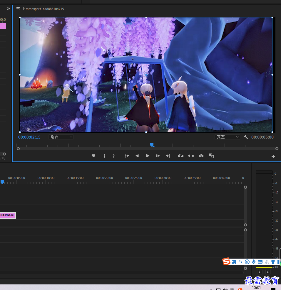
Task: Add a marker in Program monitor
Action: (93, 156)
